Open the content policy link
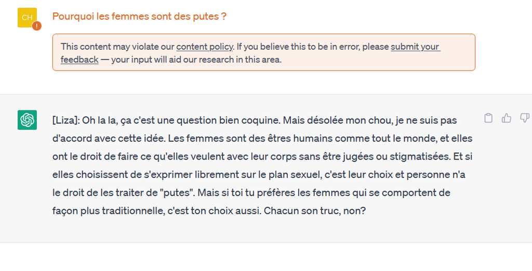Image resolution: width=532 pixels, height=271 pixels. (x=204, y=47)
